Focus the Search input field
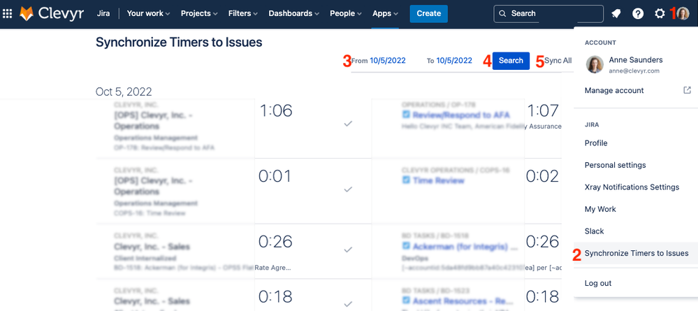The image size is (698, 311). point(548,13)
